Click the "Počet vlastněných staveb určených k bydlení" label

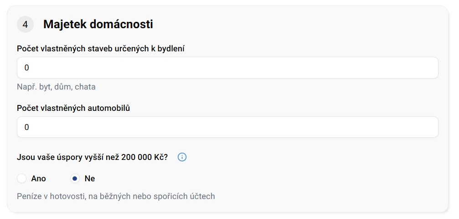point(100,49)
